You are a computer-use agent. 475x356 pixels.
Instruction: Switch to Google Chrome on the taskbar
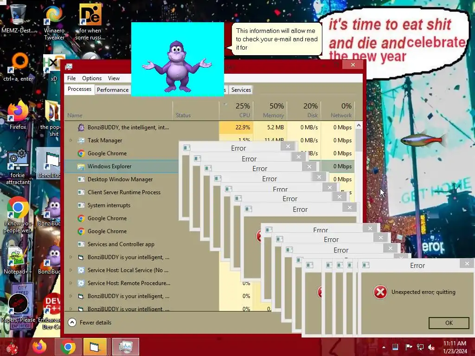point(68,347)
